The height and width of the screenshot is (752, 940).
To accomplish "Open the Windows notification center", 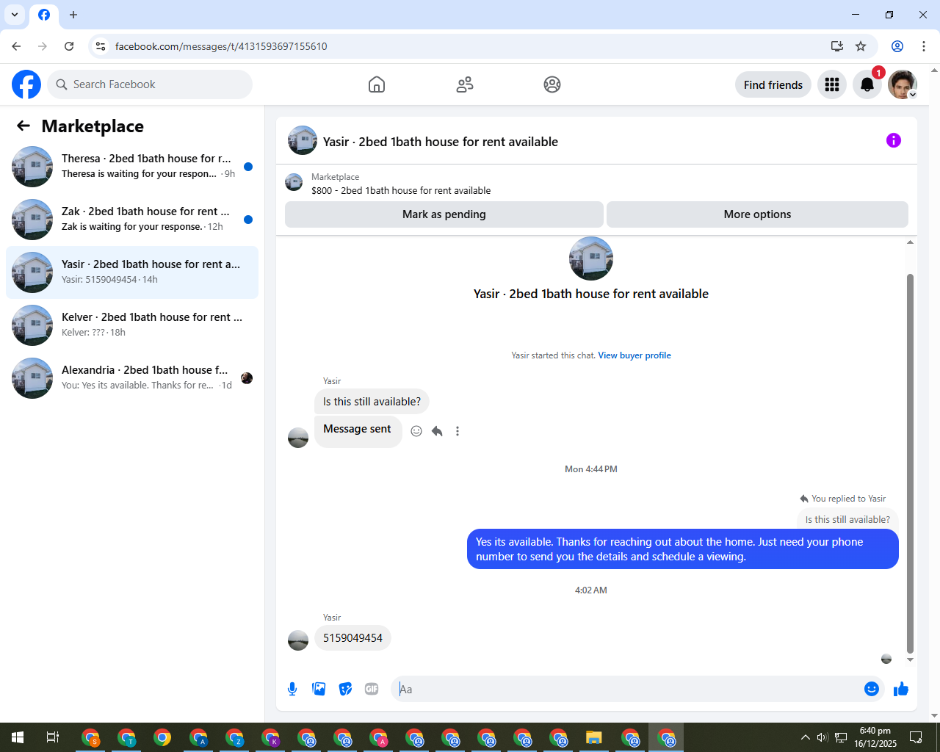I will (x=916, y=737).
